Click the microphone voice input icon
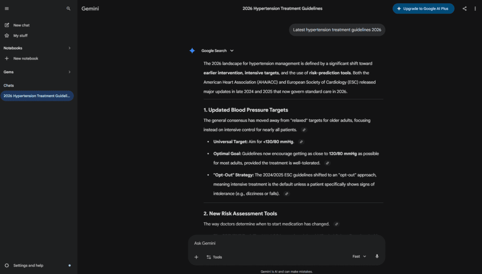Screen dimensions: 482x274 [377, 257]
